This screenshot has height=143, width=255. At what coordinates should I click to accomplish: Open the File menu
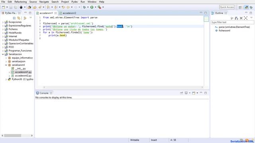click(x=3, y=2)
